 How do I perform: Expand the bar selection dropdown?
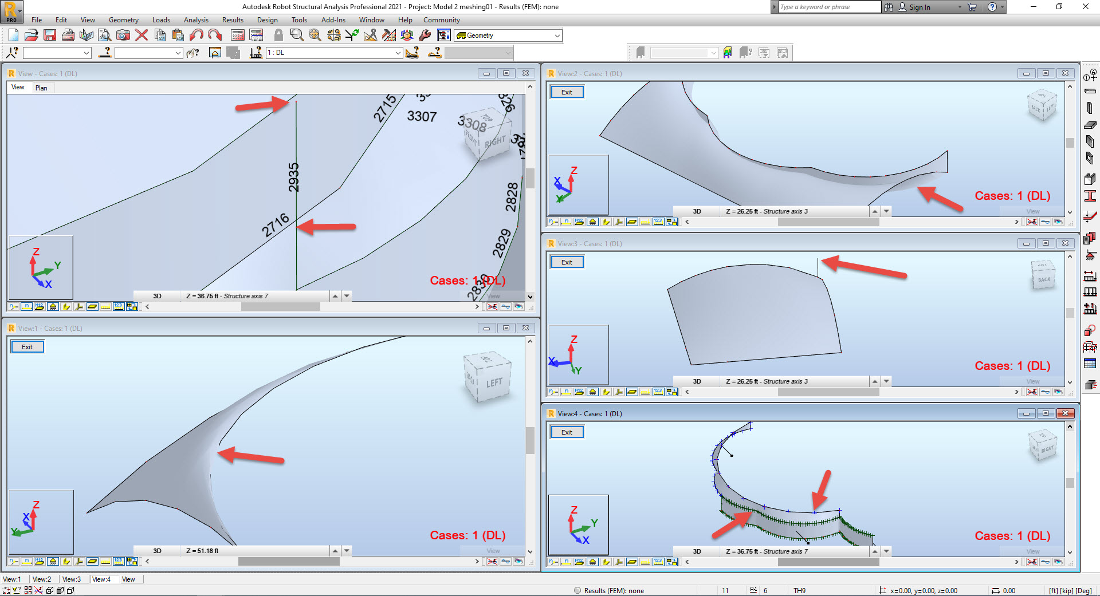pyautogui.click(x=178, y=53)
